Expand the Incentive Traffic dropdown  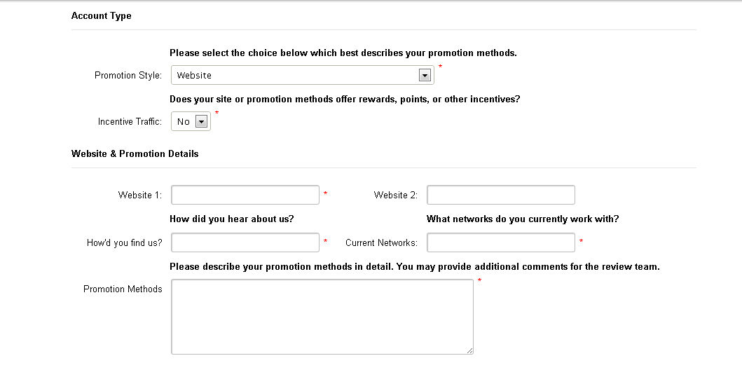click(191, 121)
